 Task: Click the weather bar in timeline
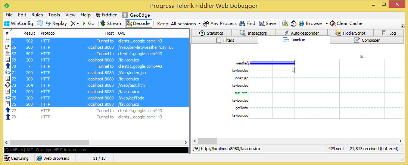pyautogui.click(x=272, y=63)
